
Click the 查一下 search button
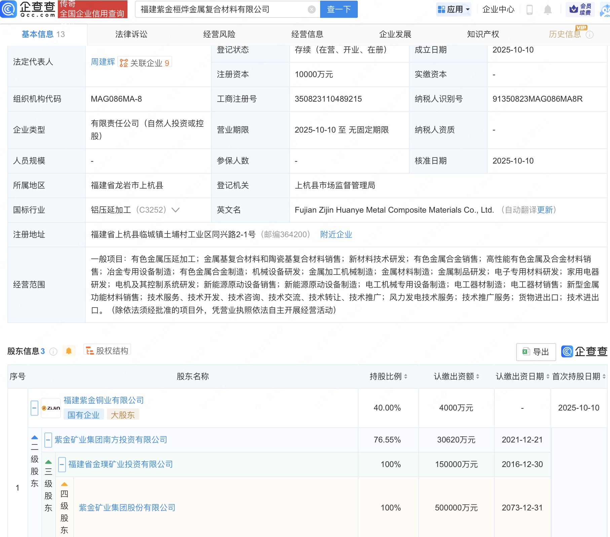pos(339,9)
